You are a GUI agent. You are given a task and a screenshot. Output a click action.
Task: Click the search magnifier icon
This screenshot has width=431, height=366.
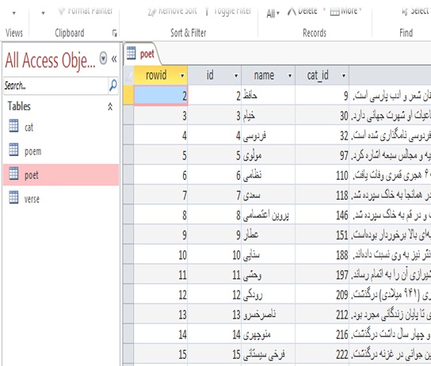pyautogui.click(x=113, y=86)
